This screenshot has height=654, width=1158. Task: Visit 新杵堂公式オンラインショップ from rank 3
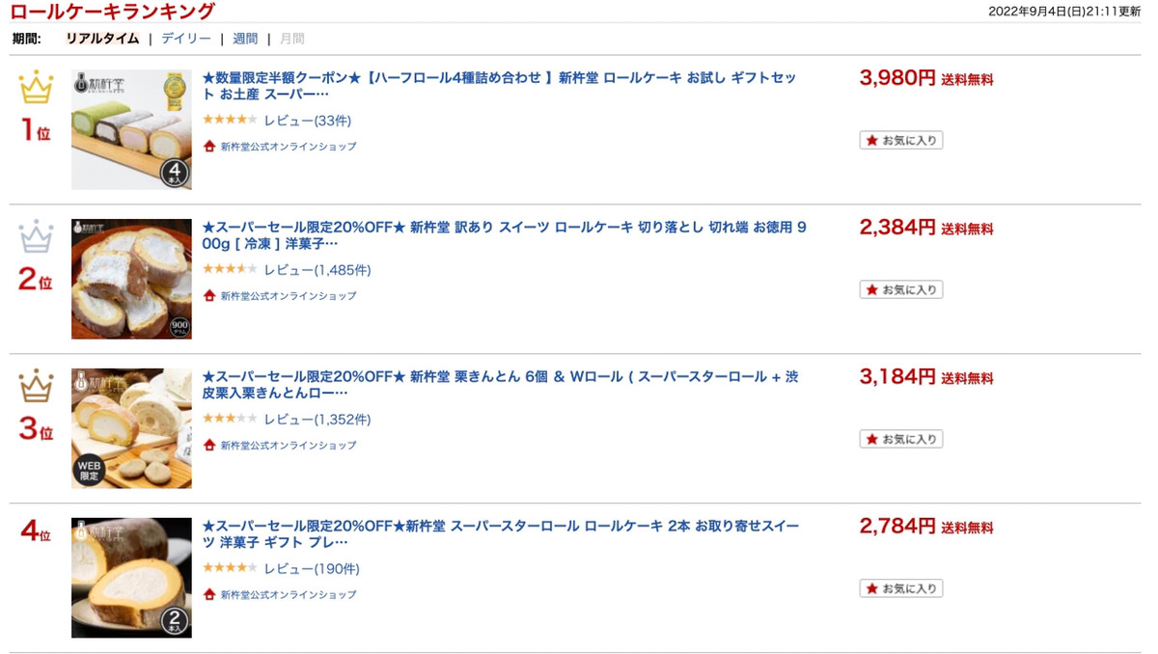pos(288,446)
